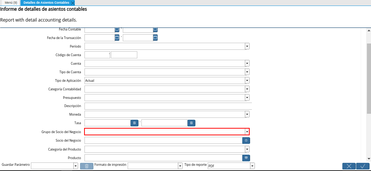Viewport: 371px width, 171px height.
Task: Click the Tasa to input field
Action: pyautogui.click(x=164, y=123)
